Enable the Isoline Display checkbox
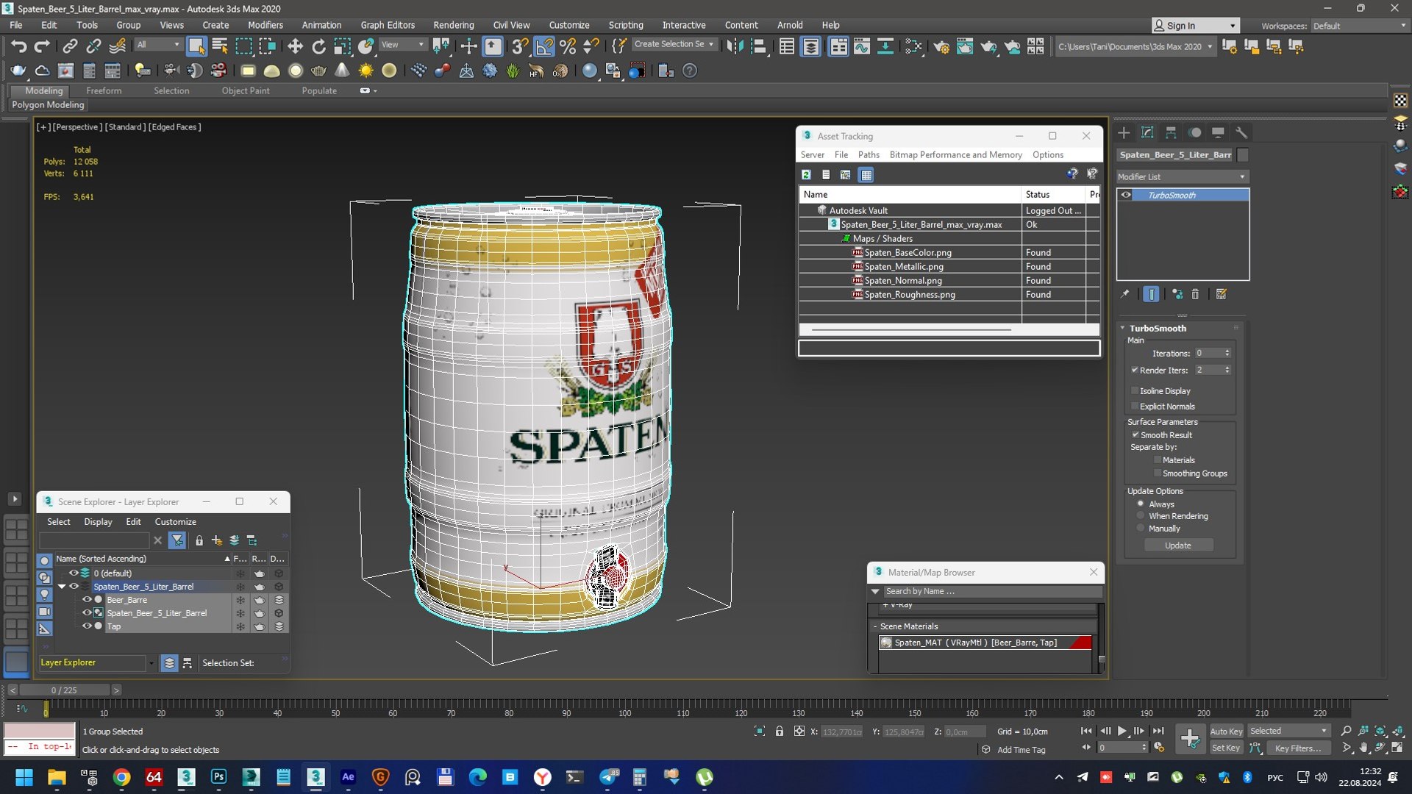The height and width of the screenshot is (794, 1412). click(1135, 391)
